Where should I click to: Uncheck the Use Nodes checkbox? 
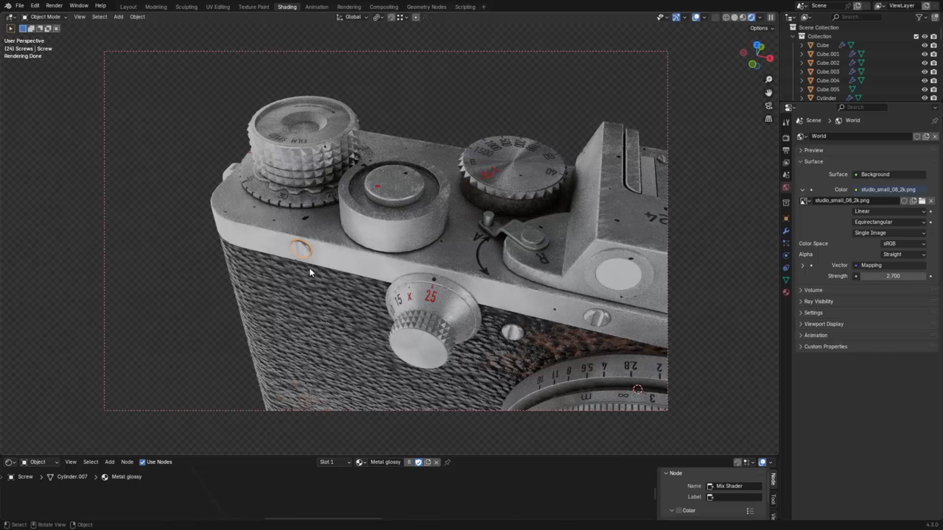pyautogui.click(x=142, y=462)
